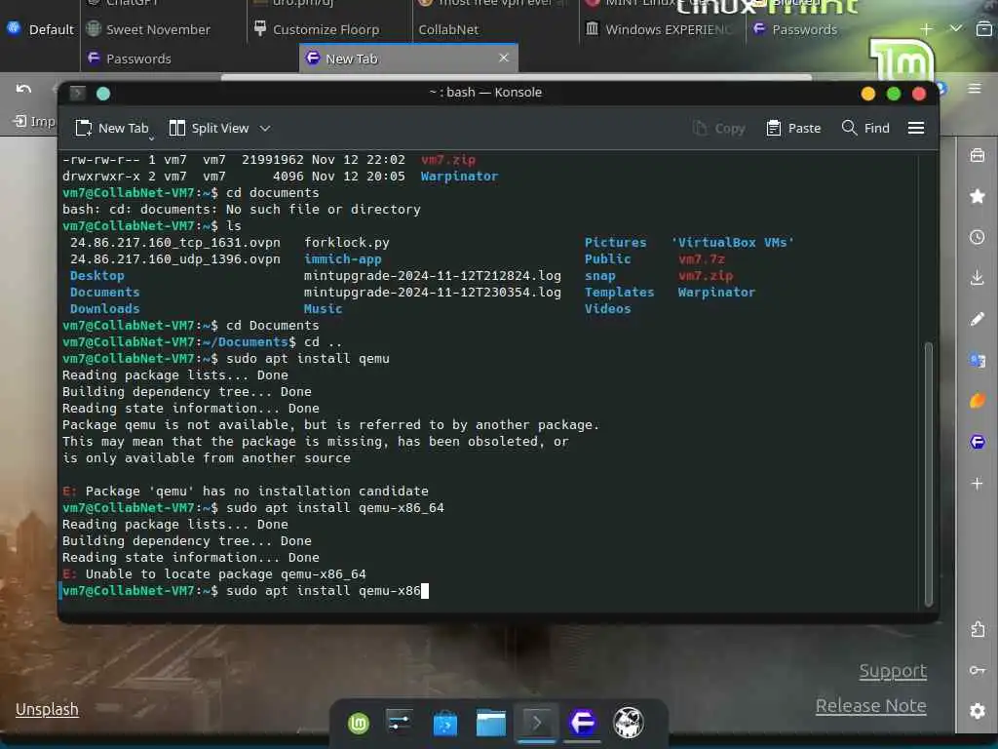Expand the browser tab list chevron

coord(955,28)
